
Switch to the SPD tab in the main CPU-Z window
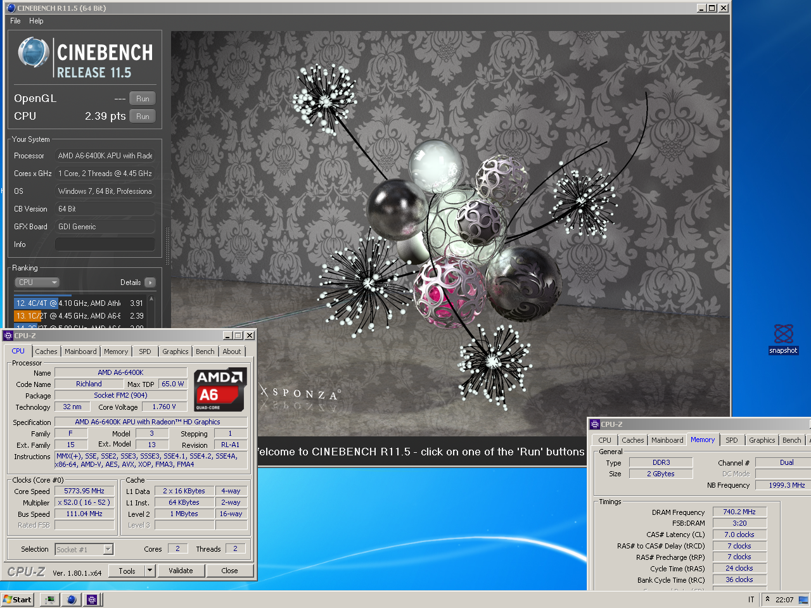[145, 351]
